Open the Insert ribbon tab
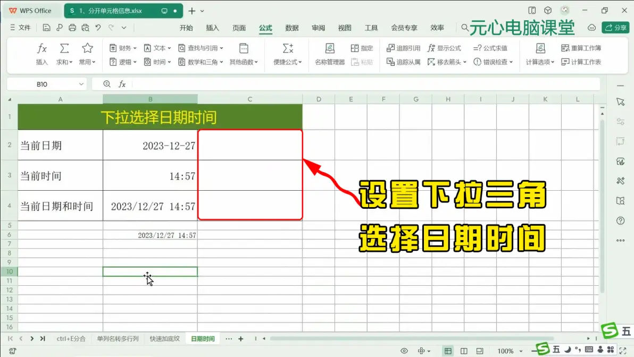This screenshot has height=357, width=634. (212, 28)
